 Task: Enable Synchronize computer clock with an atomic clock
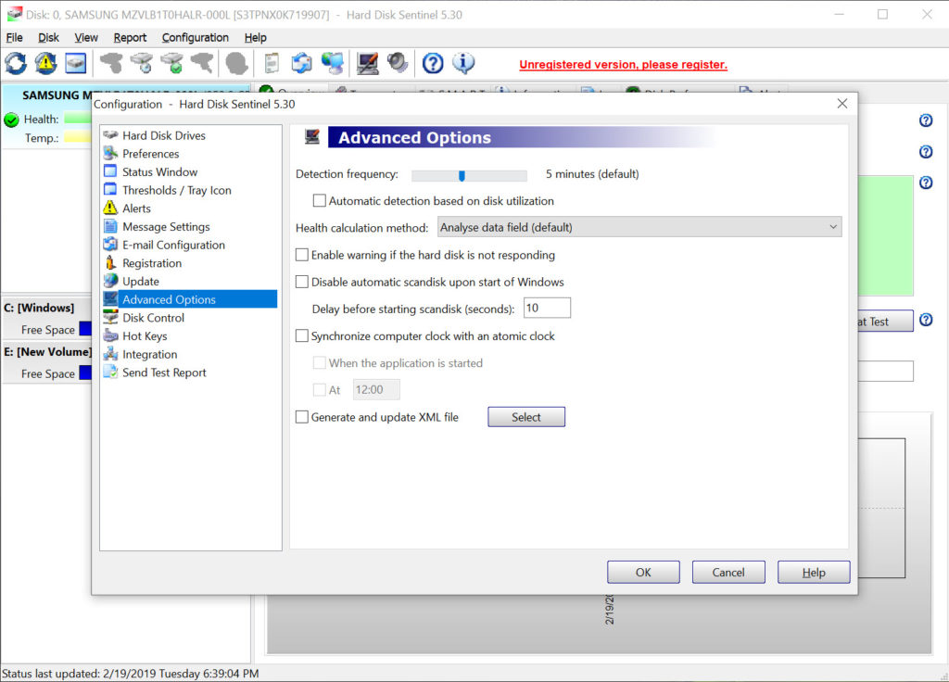(302, 335)
